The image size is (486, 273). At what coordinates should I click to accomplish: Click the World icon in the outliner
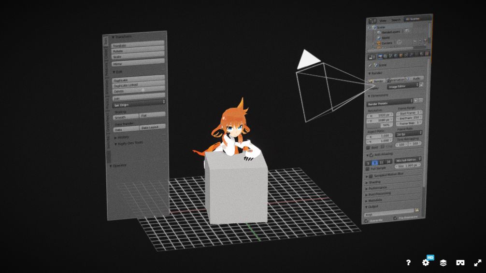379,38
